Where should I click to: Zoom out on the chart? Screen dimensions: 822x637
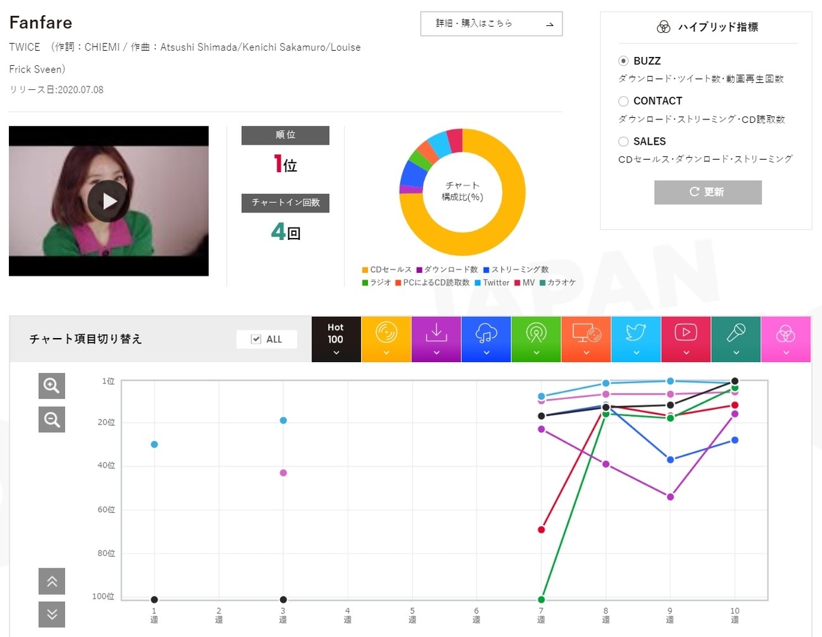coord(51,419)
